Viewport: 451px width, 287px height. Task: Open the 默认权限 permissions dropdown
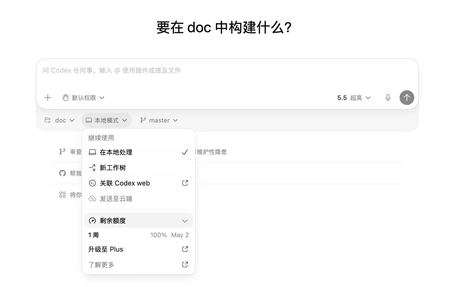tap(83, 98)
